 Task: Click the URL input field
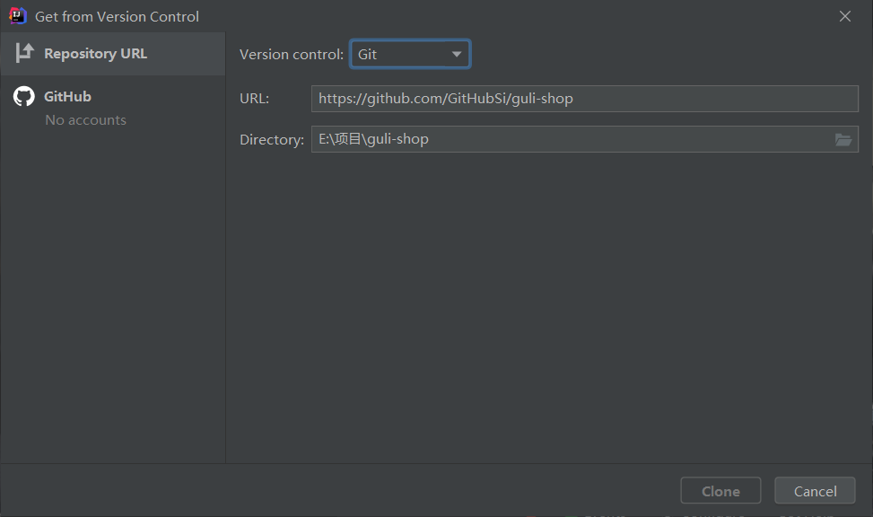pyautogui.click(x=585, y=99)
